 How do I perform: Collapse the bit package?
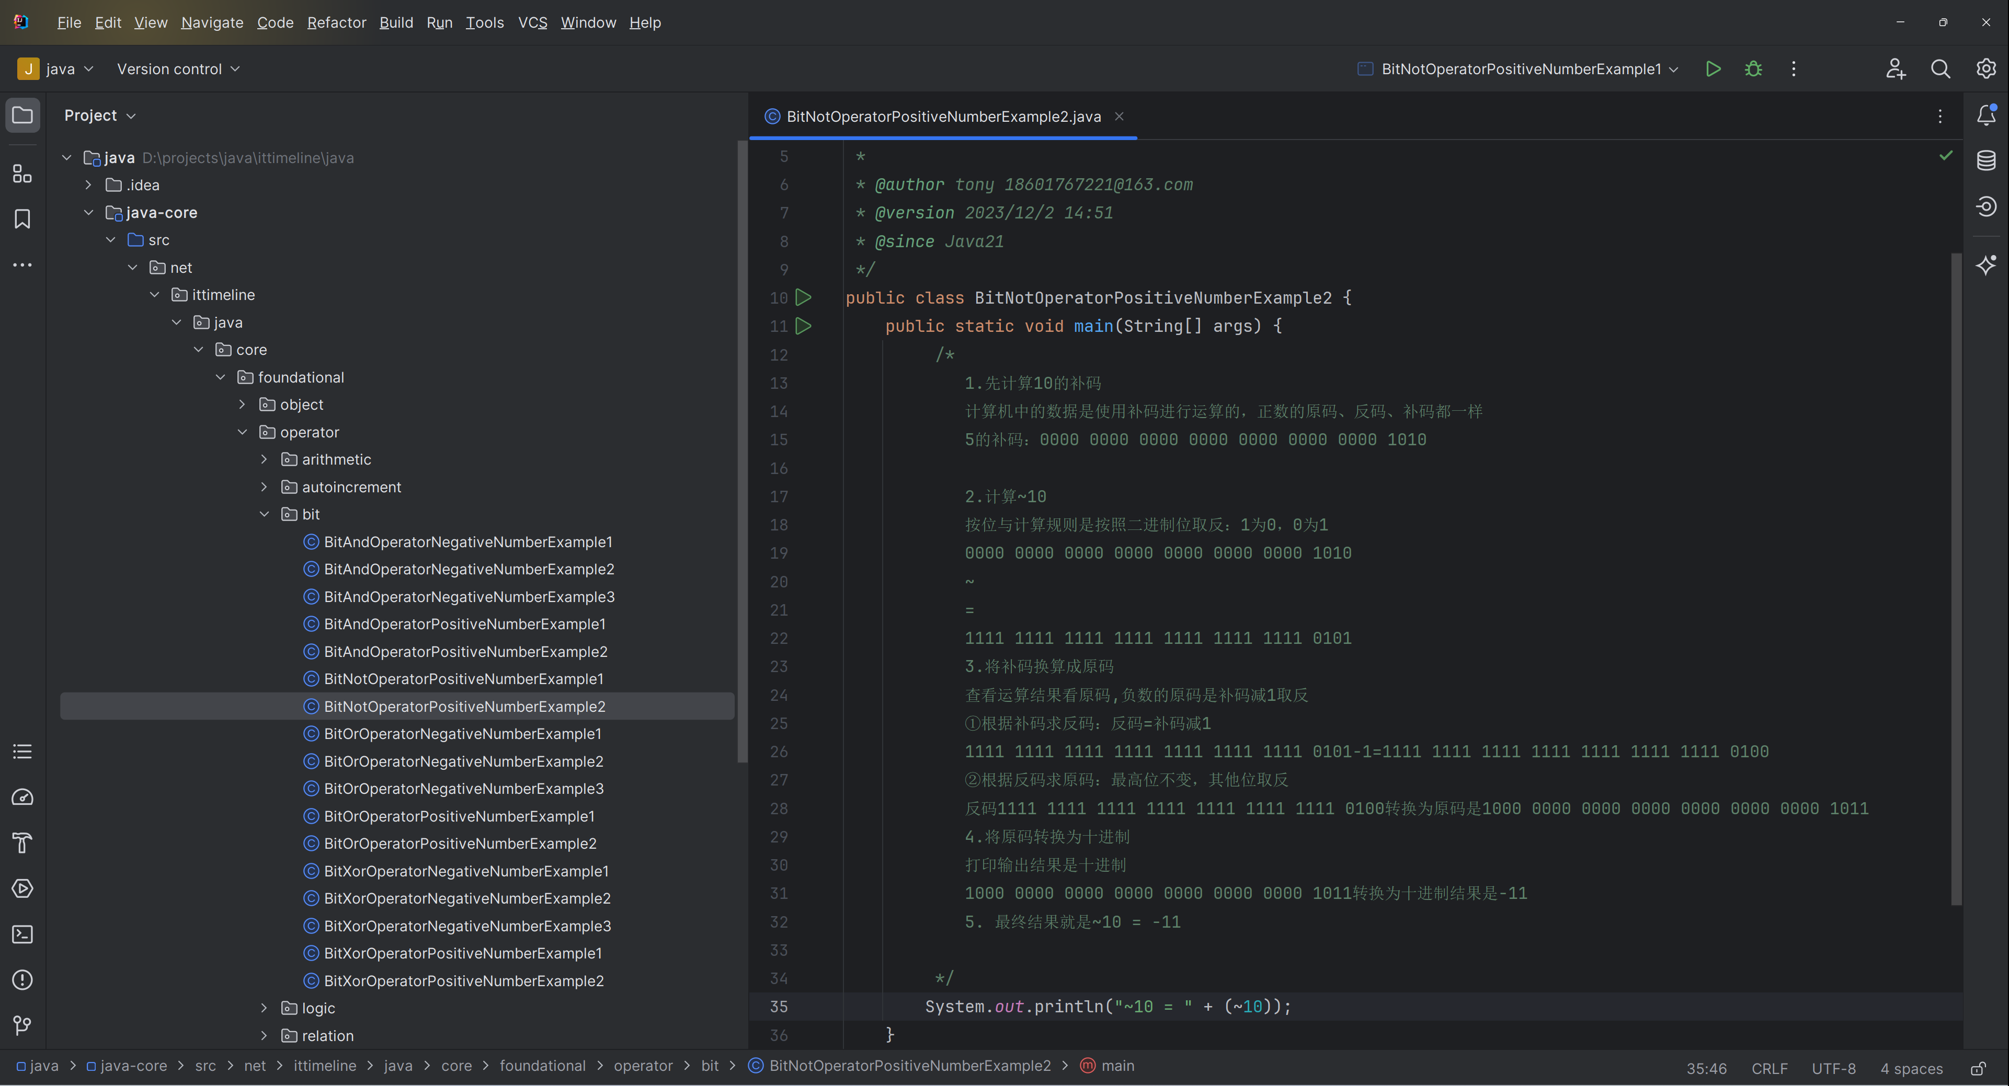click(x=264, y=515)
